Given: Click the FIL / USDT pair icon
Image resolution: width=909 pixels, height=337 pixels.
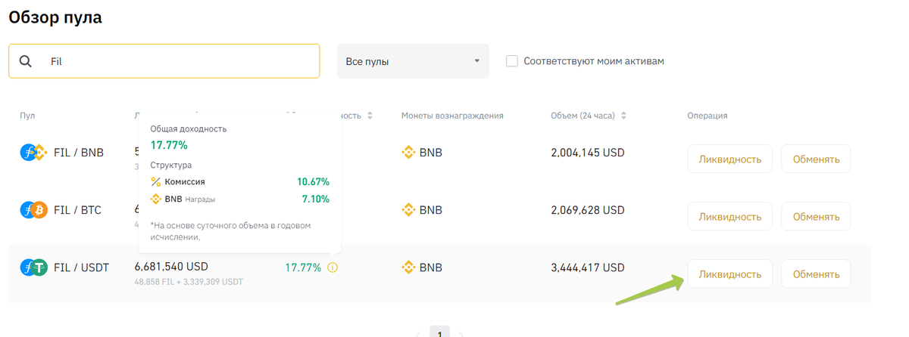Looking at the screenshot, I should pos(33,267).
